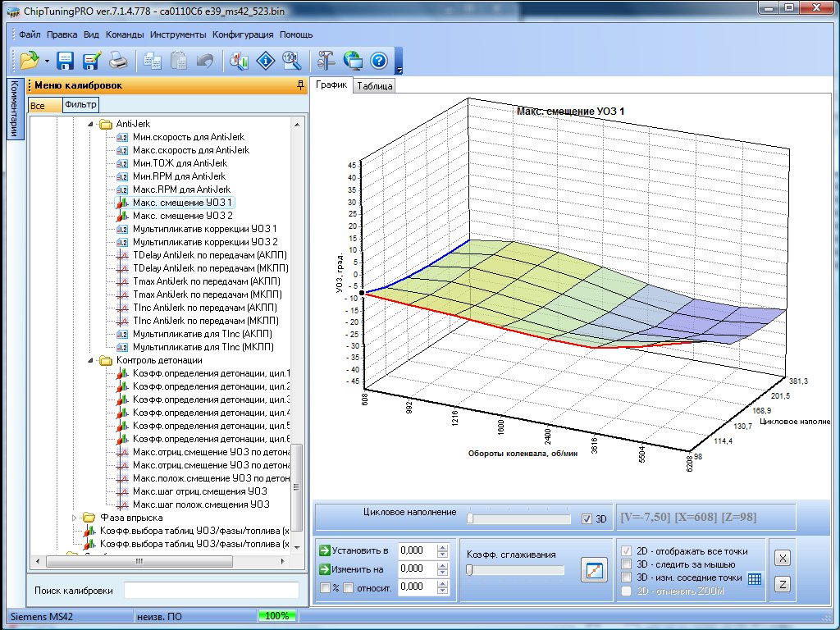
Task: Click the Установить в button
Action: [354, 550]
